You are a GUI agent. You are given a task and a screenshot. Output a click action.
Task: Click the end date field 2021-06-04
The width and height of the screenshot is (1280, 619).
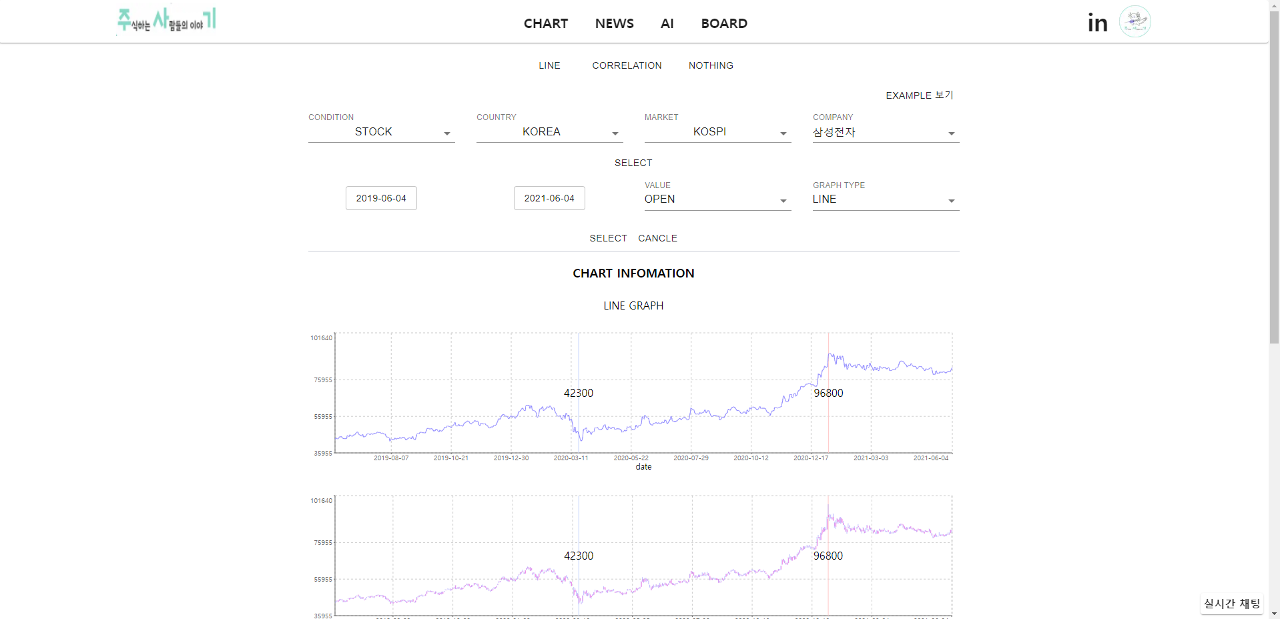point(549,197)
